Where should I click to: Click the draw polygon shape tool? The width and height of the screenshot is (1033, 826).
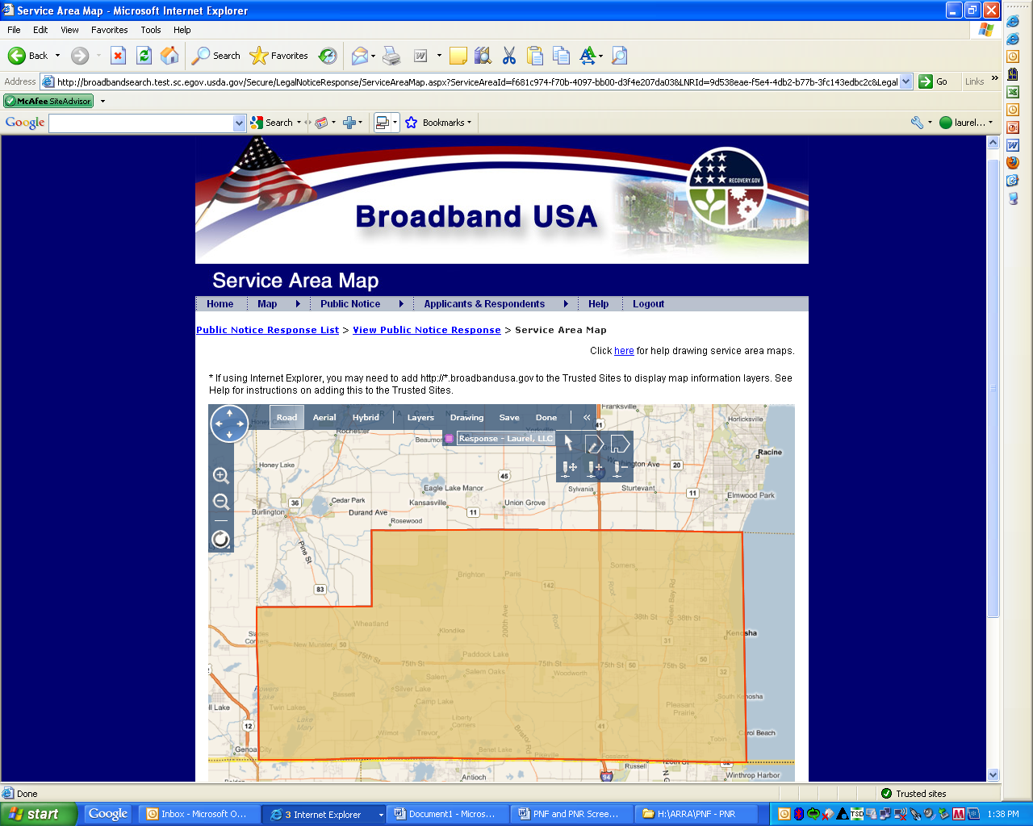coord(620,443)
